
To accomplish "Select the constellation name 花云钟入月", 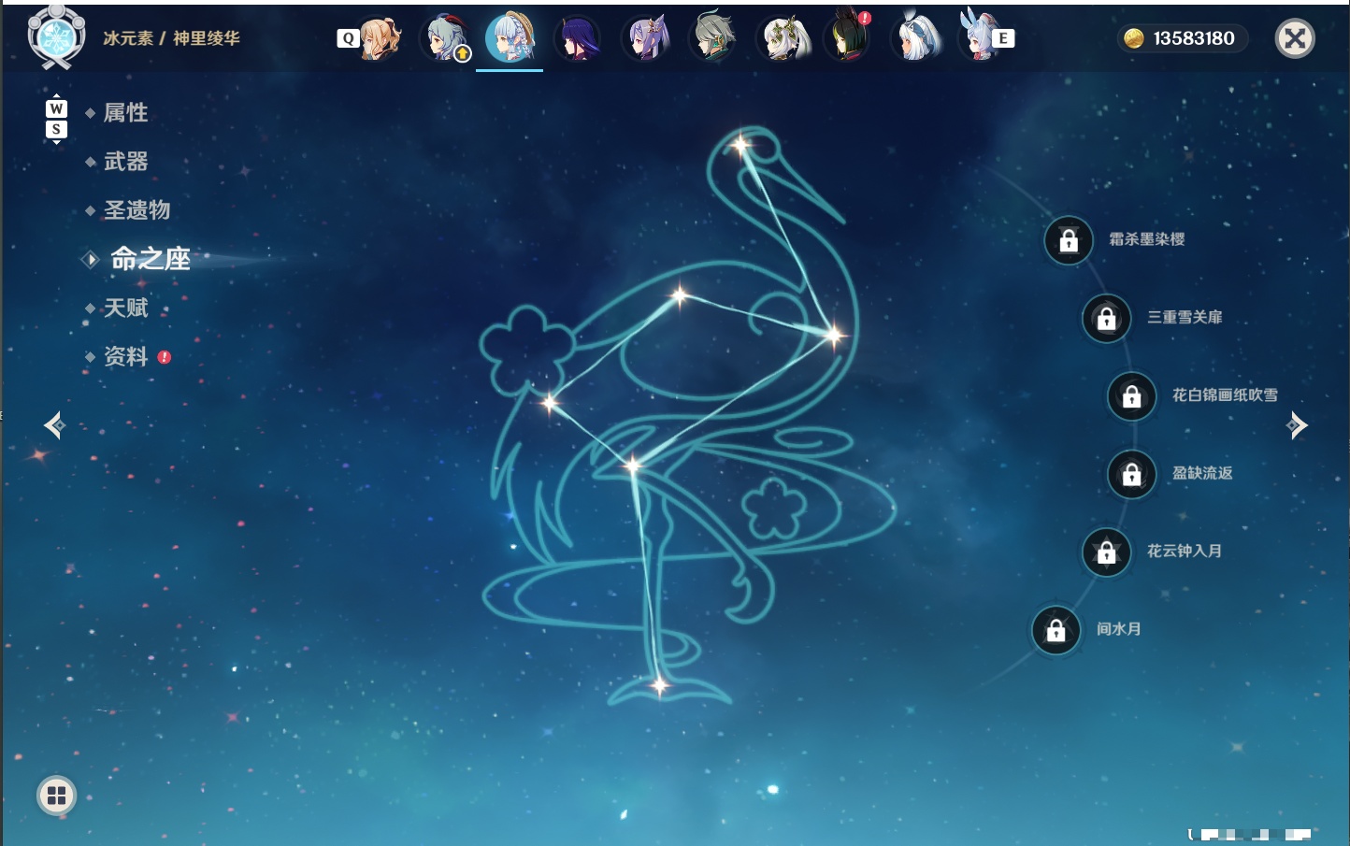I will pos(1185,551).
